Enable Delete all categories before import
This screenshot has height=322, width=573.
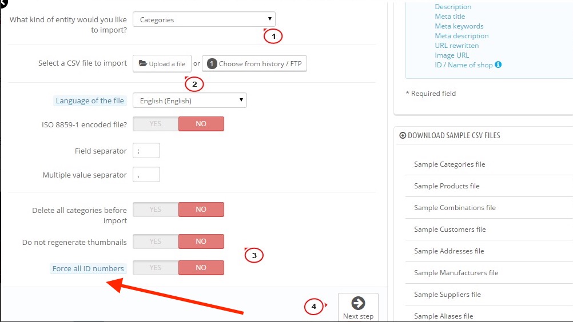pyautogui.click(x=156, y=210)
